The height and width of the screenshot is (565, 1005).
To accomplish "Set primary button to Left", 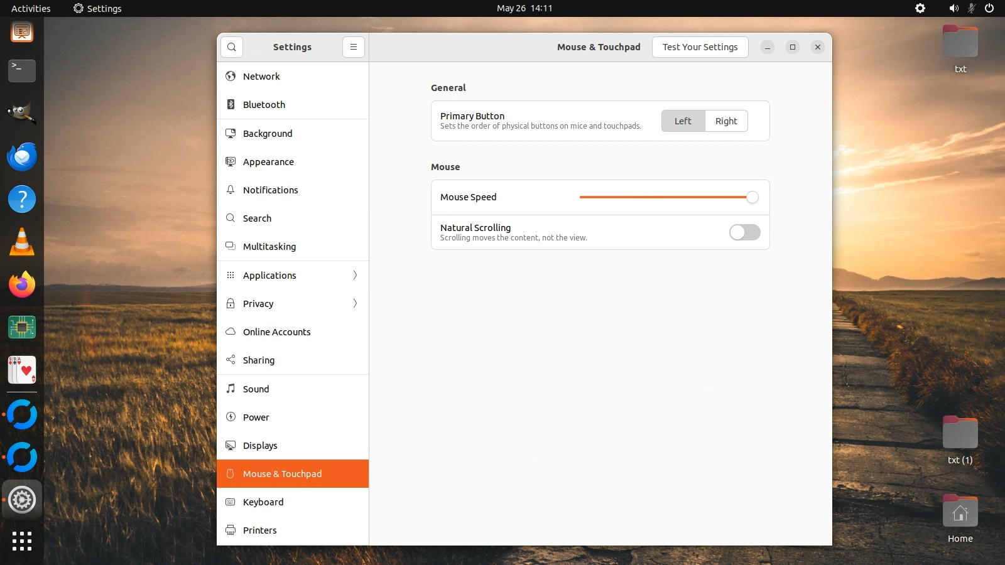I will coord(683,121).
